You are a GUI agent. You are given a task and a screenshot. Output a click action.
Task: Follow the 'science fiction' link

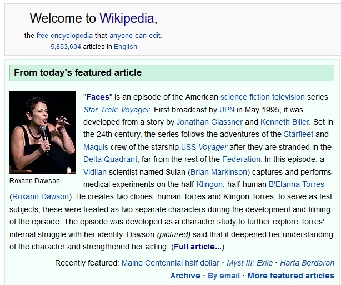[x=245, y=97]
